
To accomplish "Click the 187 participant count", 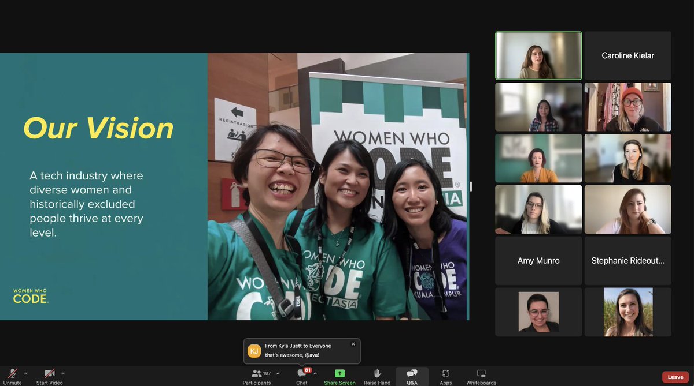I will 267,373.
